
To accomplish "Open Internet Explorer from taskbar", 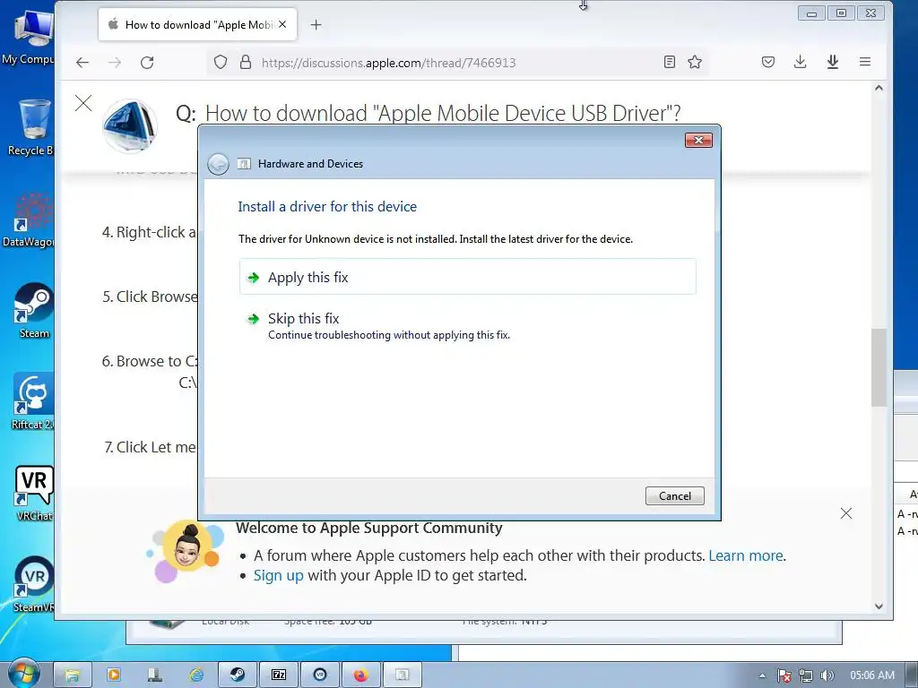I will 195,675.
